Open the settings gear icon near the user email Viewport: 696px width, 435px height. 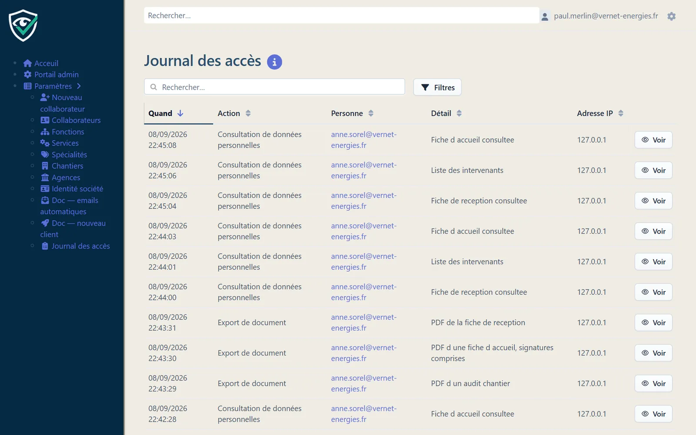click(x=672, y=16)
